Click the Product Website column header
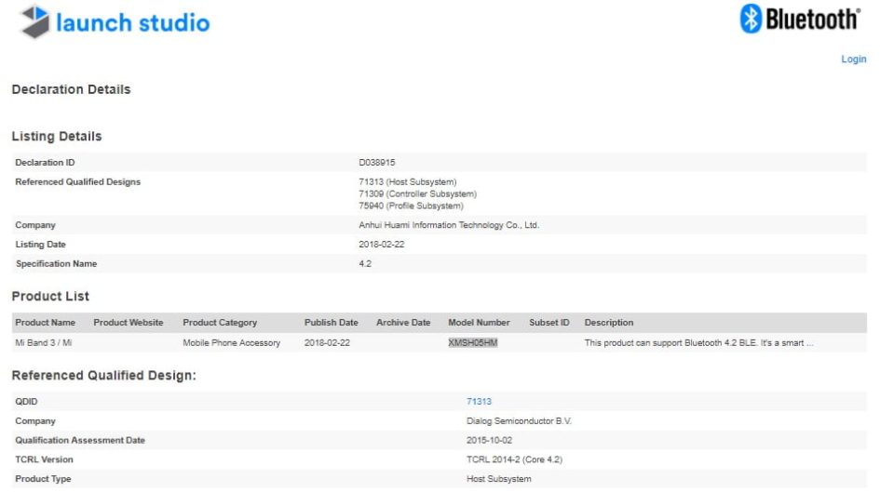 coord(128,322)
